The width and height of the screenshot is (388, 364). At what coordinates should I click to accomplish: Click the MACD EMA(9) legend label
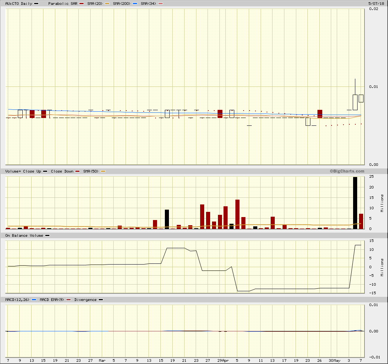click(52, 300)
